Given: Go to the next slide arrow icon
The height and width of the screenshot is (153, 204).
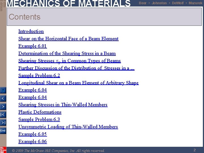Looking at the screenshot, I should (x=3, y=107).
